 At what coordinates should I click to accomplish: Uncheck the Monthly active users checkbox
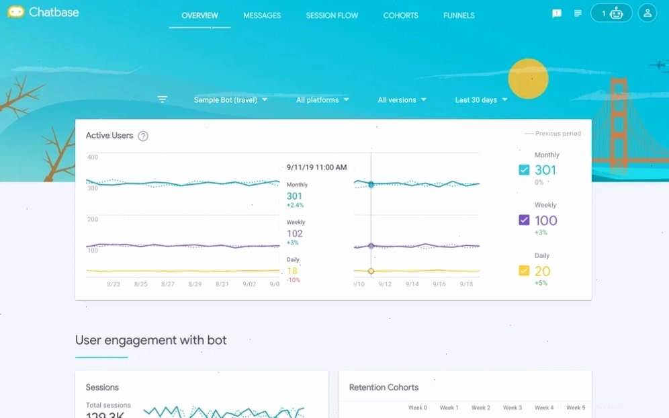[524, 170]
